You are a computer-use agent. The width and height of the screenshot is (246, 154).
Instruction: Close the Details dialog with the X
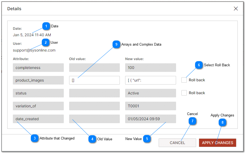coord(236,9)
